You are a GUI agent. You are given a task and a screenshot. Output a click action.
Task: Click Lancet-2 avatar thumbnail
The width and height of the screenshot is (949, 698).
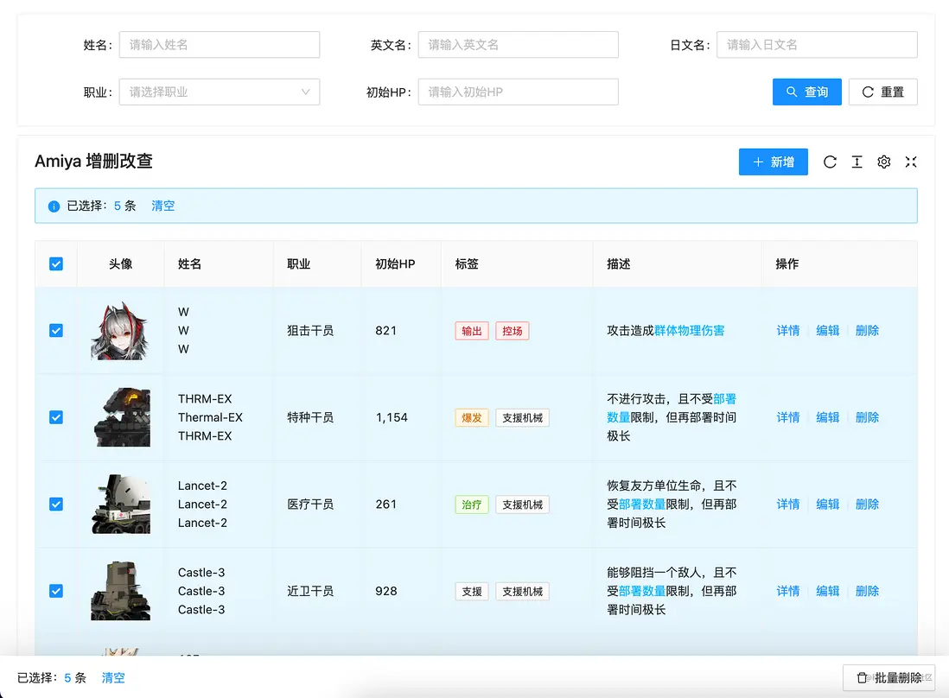[x=120, y=504]
